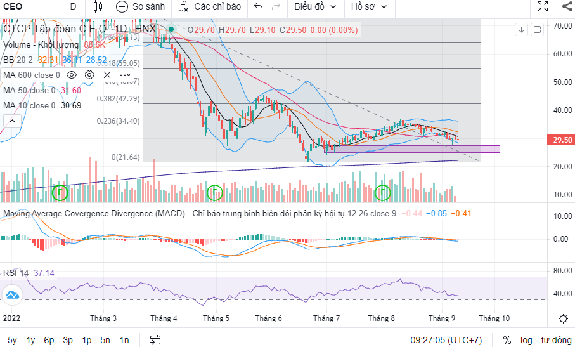
Task: Click the share icon at top right
Action: point(567,7)
